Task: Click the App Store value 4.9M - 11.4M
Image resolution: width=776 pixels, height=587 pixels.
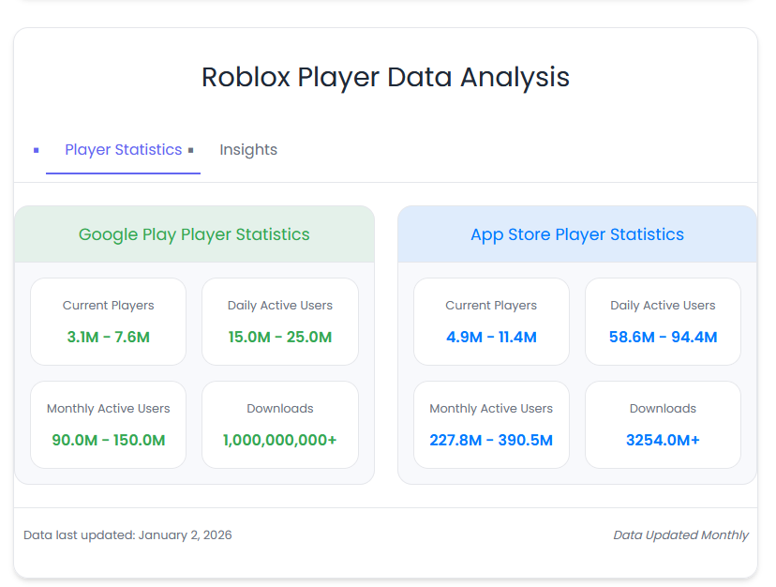Action: click(491, 337)
